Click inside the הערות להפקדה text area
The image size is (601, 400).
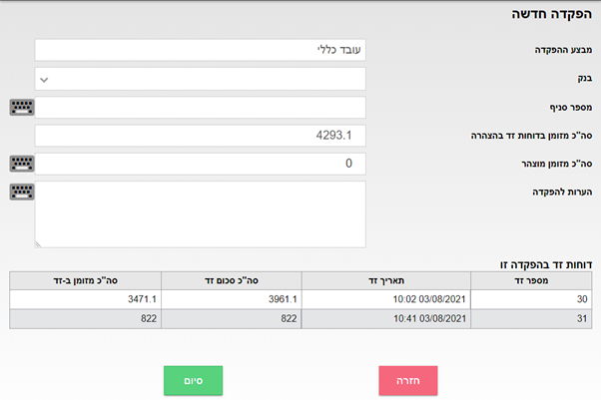click(x=200, y=213)
